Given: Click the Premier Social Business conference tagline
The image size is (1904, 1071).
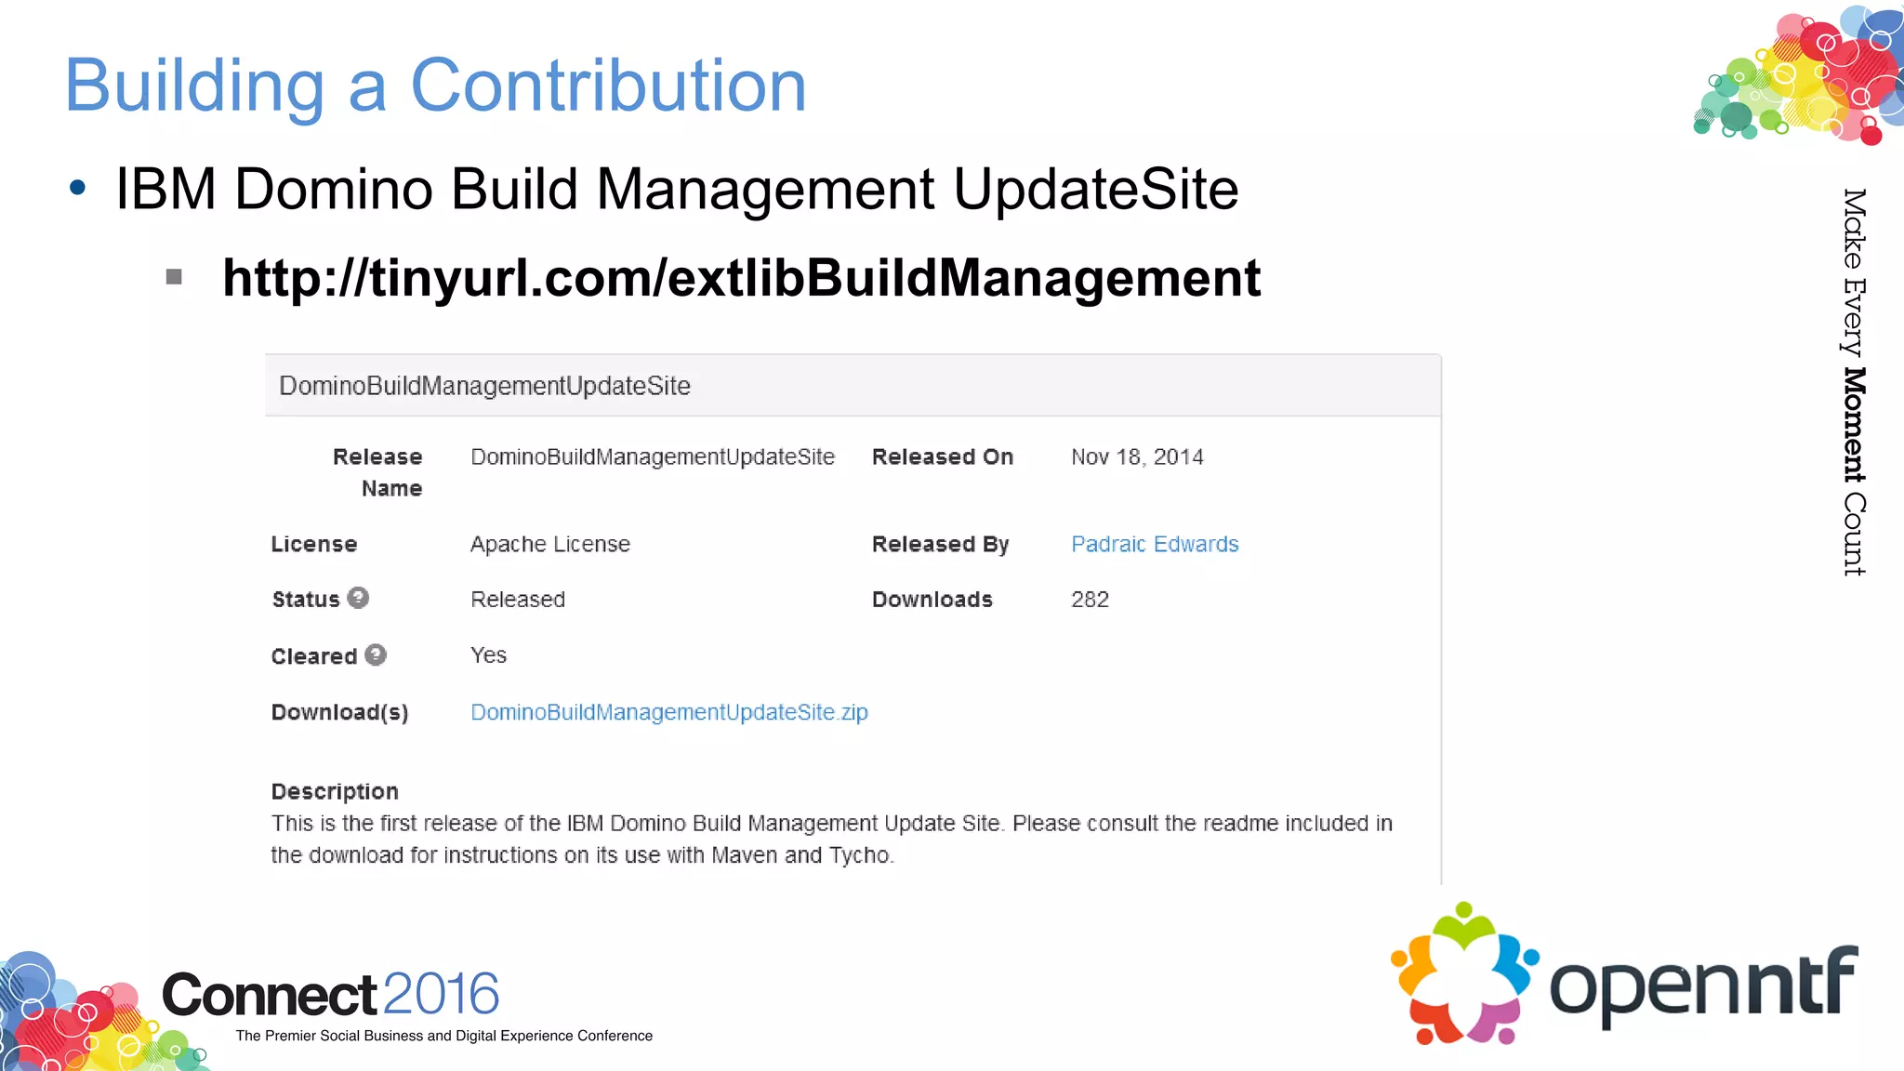Looking at the screenshot, I should [444, 1036].
